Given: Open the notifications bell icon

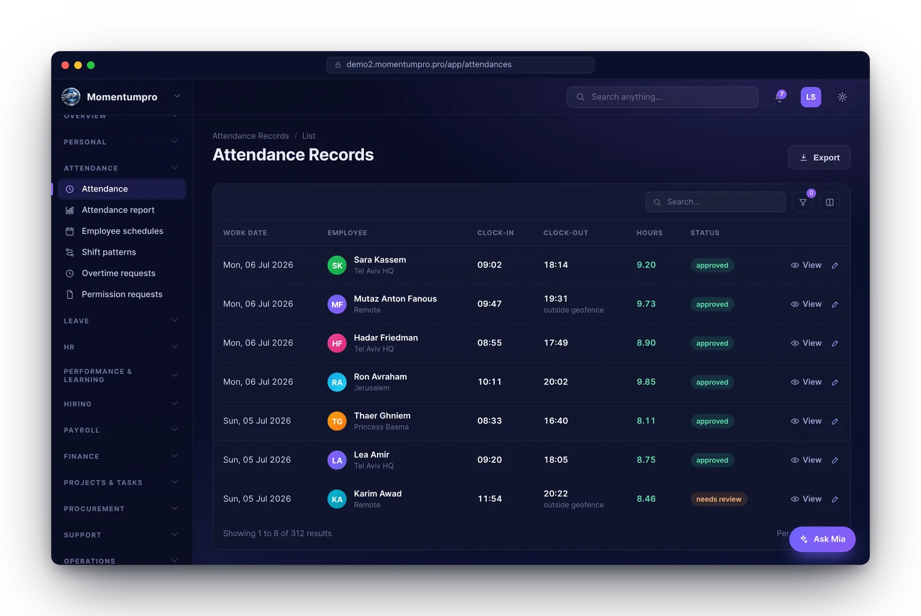Looking at the screenshot, I should pyautogui.click(x=780, y=97).
